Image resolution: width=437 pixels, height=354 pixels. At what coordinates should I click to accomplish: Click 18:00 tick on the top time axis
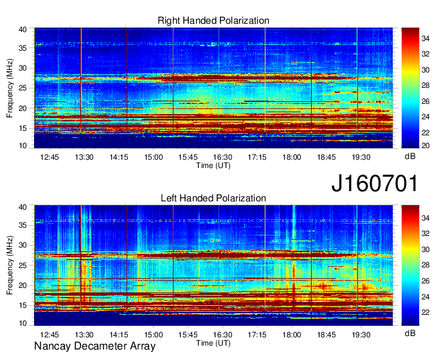coord(292,157)
